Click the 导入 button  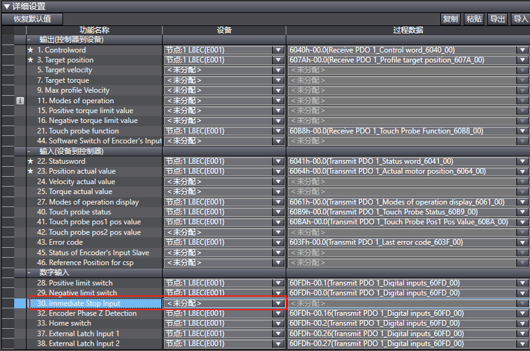(520, 19)
